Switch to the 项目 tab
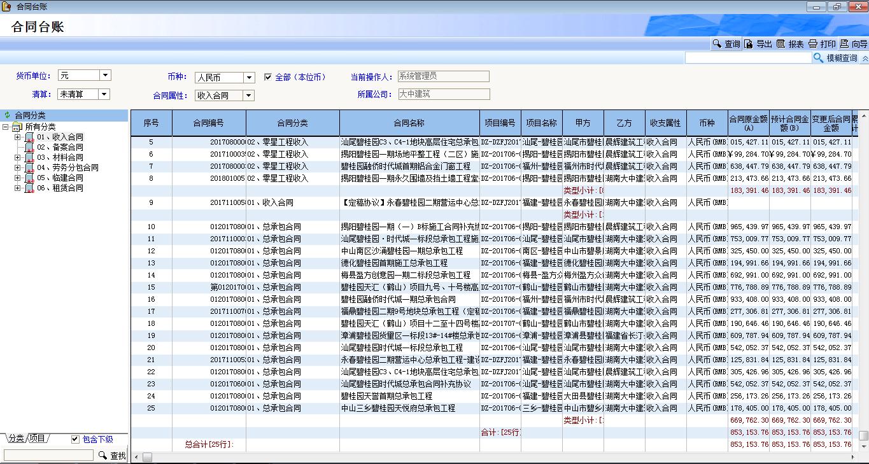Screen dimensions: 869x464 pos(38,438)
